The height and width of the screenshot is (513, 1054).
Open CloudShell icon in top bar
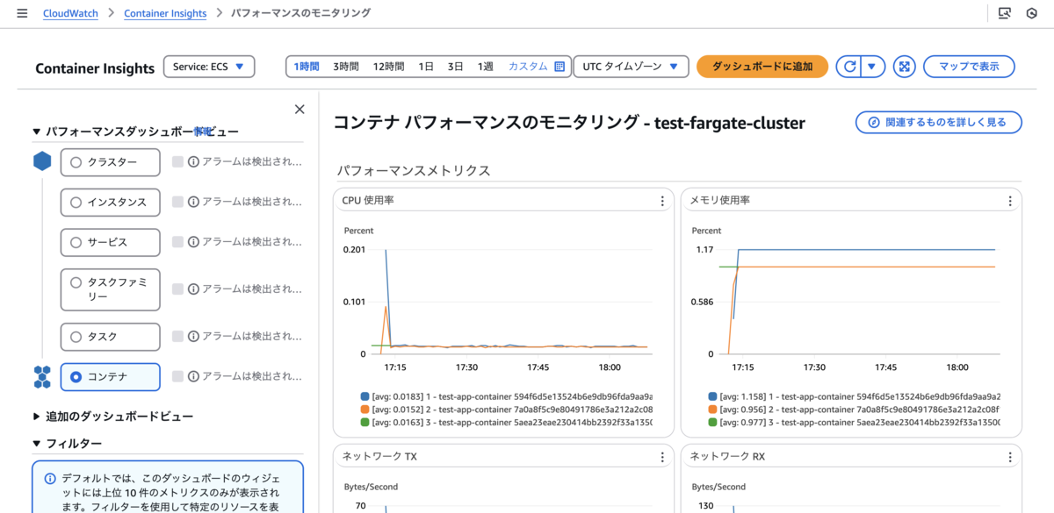click(1005, 13)
